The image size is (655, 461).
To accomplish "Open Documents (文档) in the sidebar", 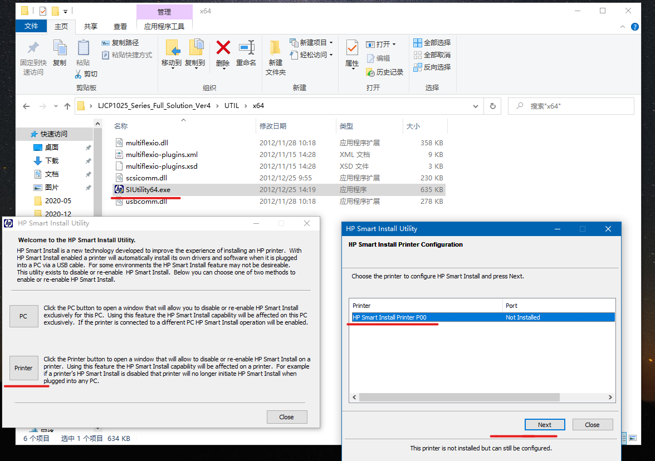I will (x=52, y=174).
